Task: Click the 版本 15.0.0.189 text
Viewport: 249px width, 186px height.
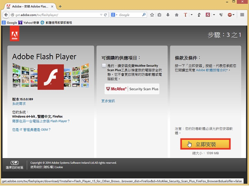Action: pos(22,99)
